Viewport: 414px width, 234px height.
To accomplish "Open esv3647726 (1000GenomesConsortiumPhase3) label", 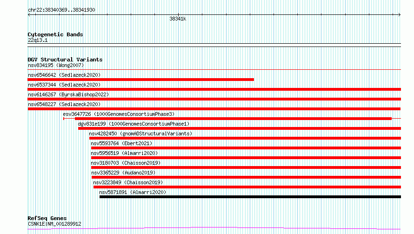I will [119, 114].
